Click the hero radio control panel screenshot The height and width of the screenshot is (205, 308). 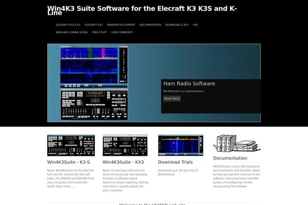coord(94,104)
